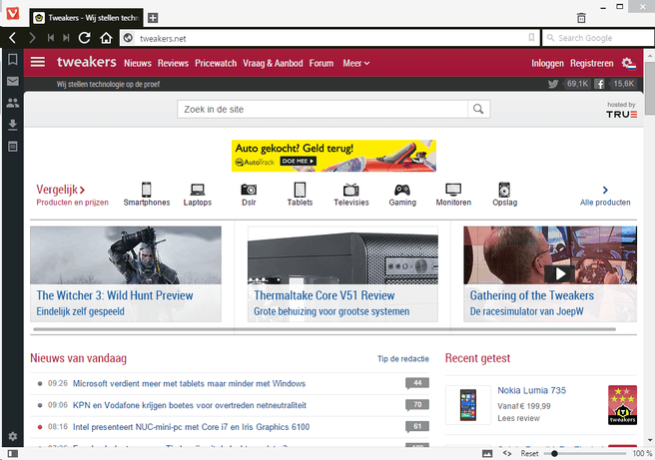Open the Vivaldi main menu logo
655x460 pixels.
point(13,13)
